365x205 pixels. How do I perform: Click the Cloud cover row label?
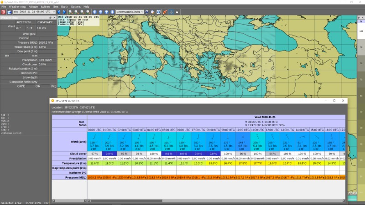point(69,154)
